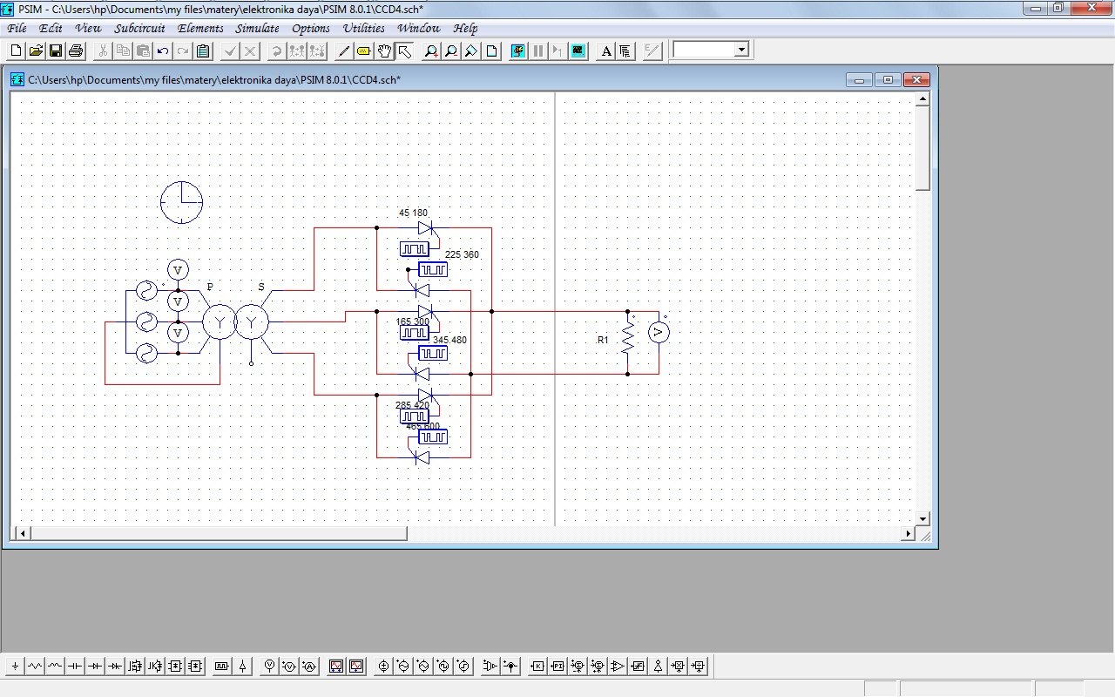Open the Simulate menu
Screen dimensions: 1115x697
click(x=257, y=28)
